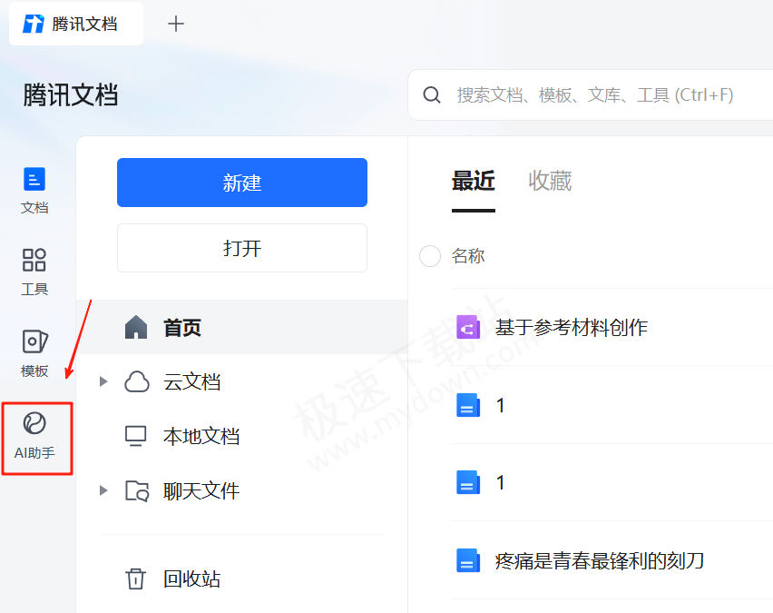Viewport: 773px width, 613px height.
Task: Open the document 基于参考材料创作
Action: point(572,328)
